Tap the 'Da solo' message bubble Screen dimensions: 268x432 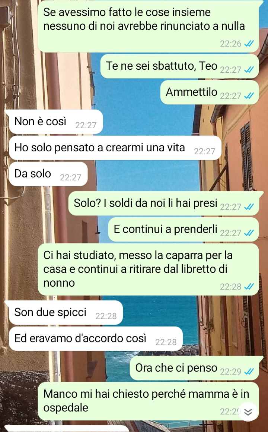coord(48,174)
